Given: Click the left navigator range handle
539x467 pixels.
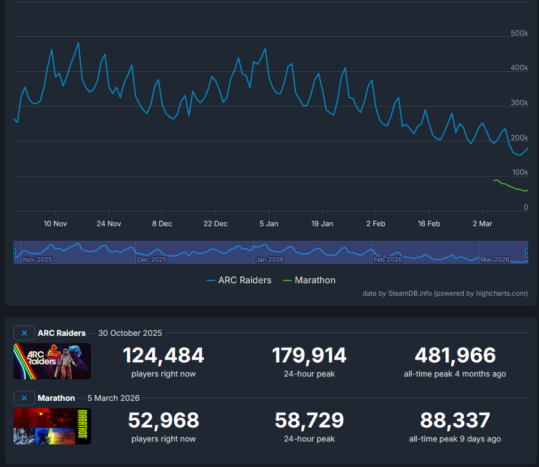Looking at the screenshot, I should tap(15, 253).
